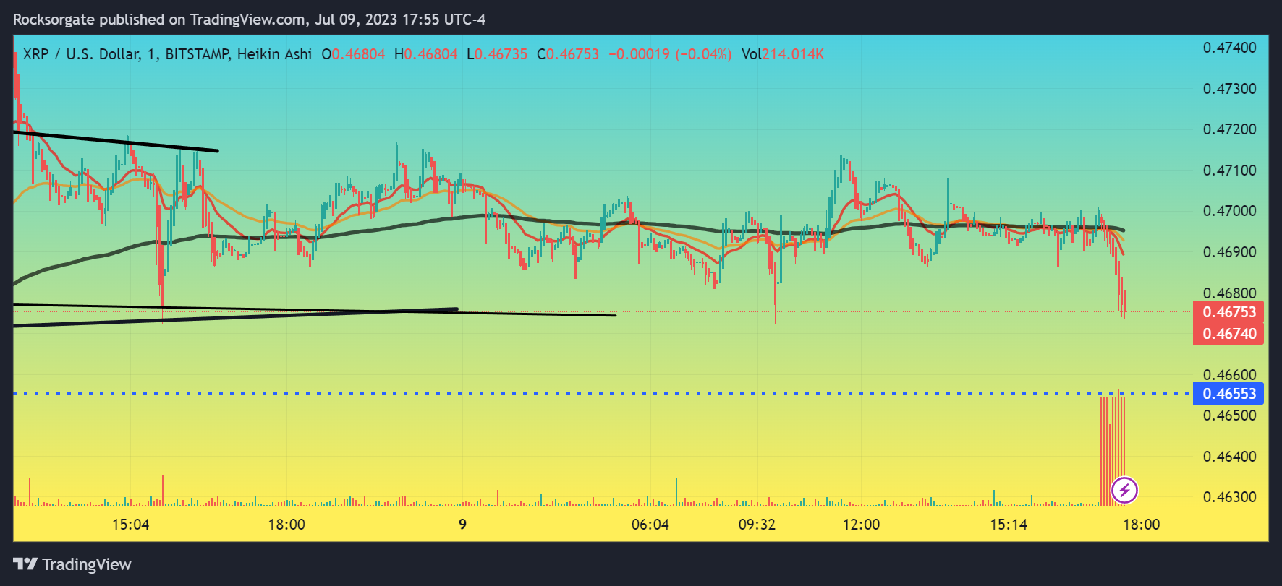This screenshot has width=1282, height=586.
Task: Click the XRP / U.S. Dollar symbol title
Action: [81, 54]
